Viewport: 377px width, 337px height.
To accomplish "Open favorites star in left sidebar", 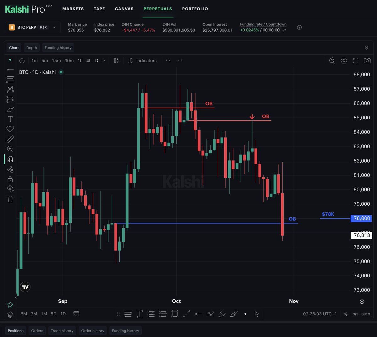I will coord(10,305).
